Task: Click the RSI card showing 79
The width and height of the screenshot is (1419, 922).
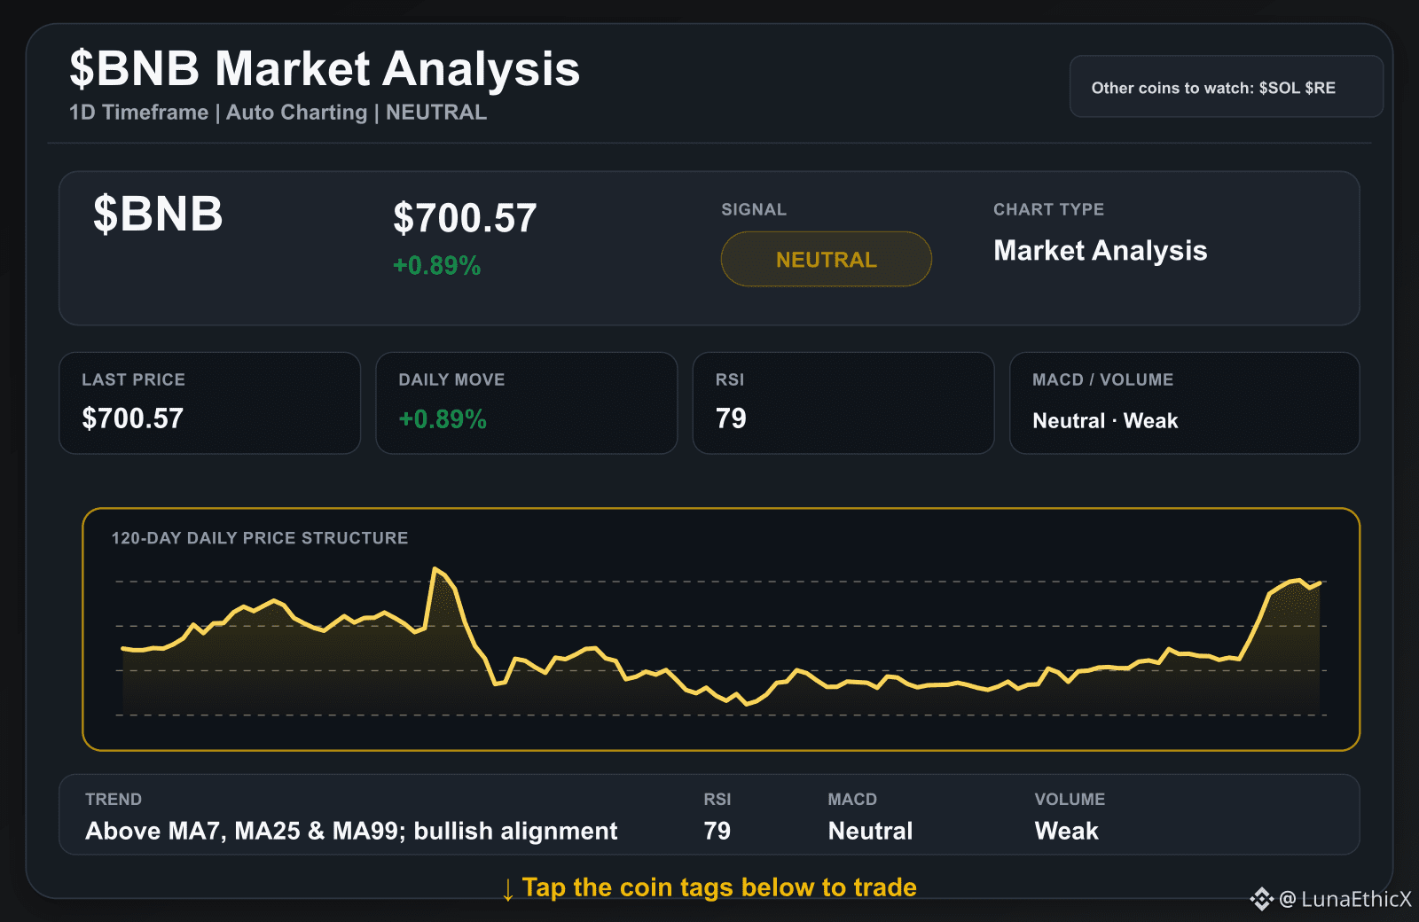Action: (843, 403)
